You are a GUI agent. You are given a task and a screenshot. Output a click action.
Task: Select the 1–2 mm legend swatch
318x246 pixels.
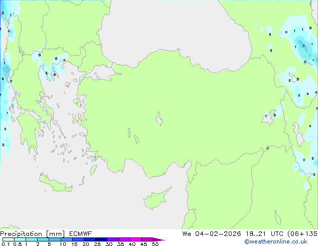point(32,239)
